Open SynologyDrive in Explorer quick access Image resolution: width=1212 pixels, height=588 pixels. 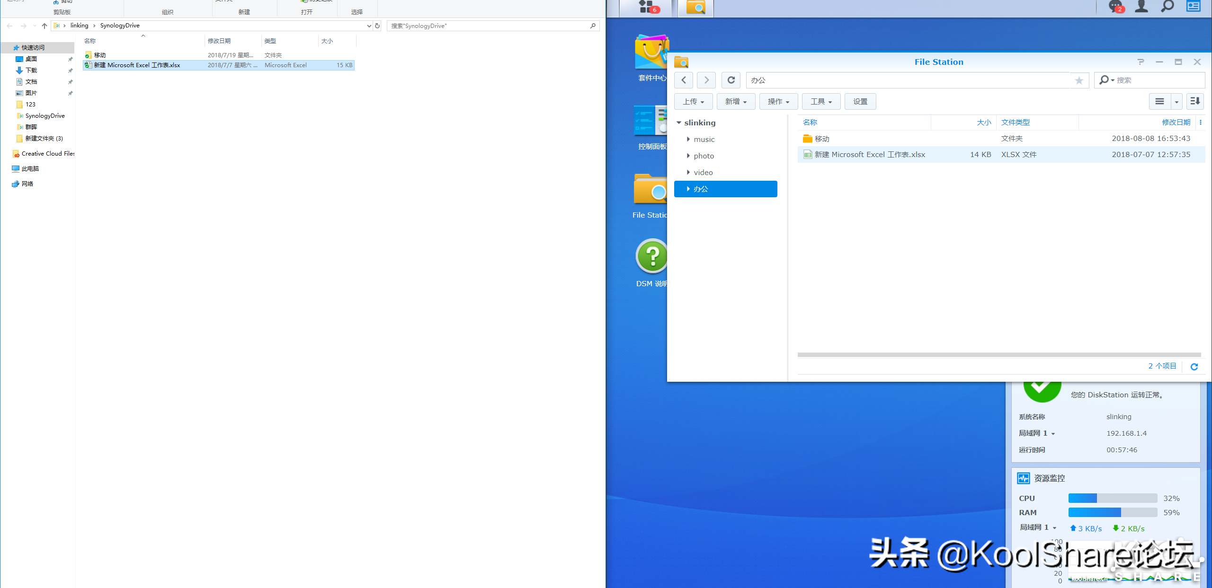[x=45, y=116]
